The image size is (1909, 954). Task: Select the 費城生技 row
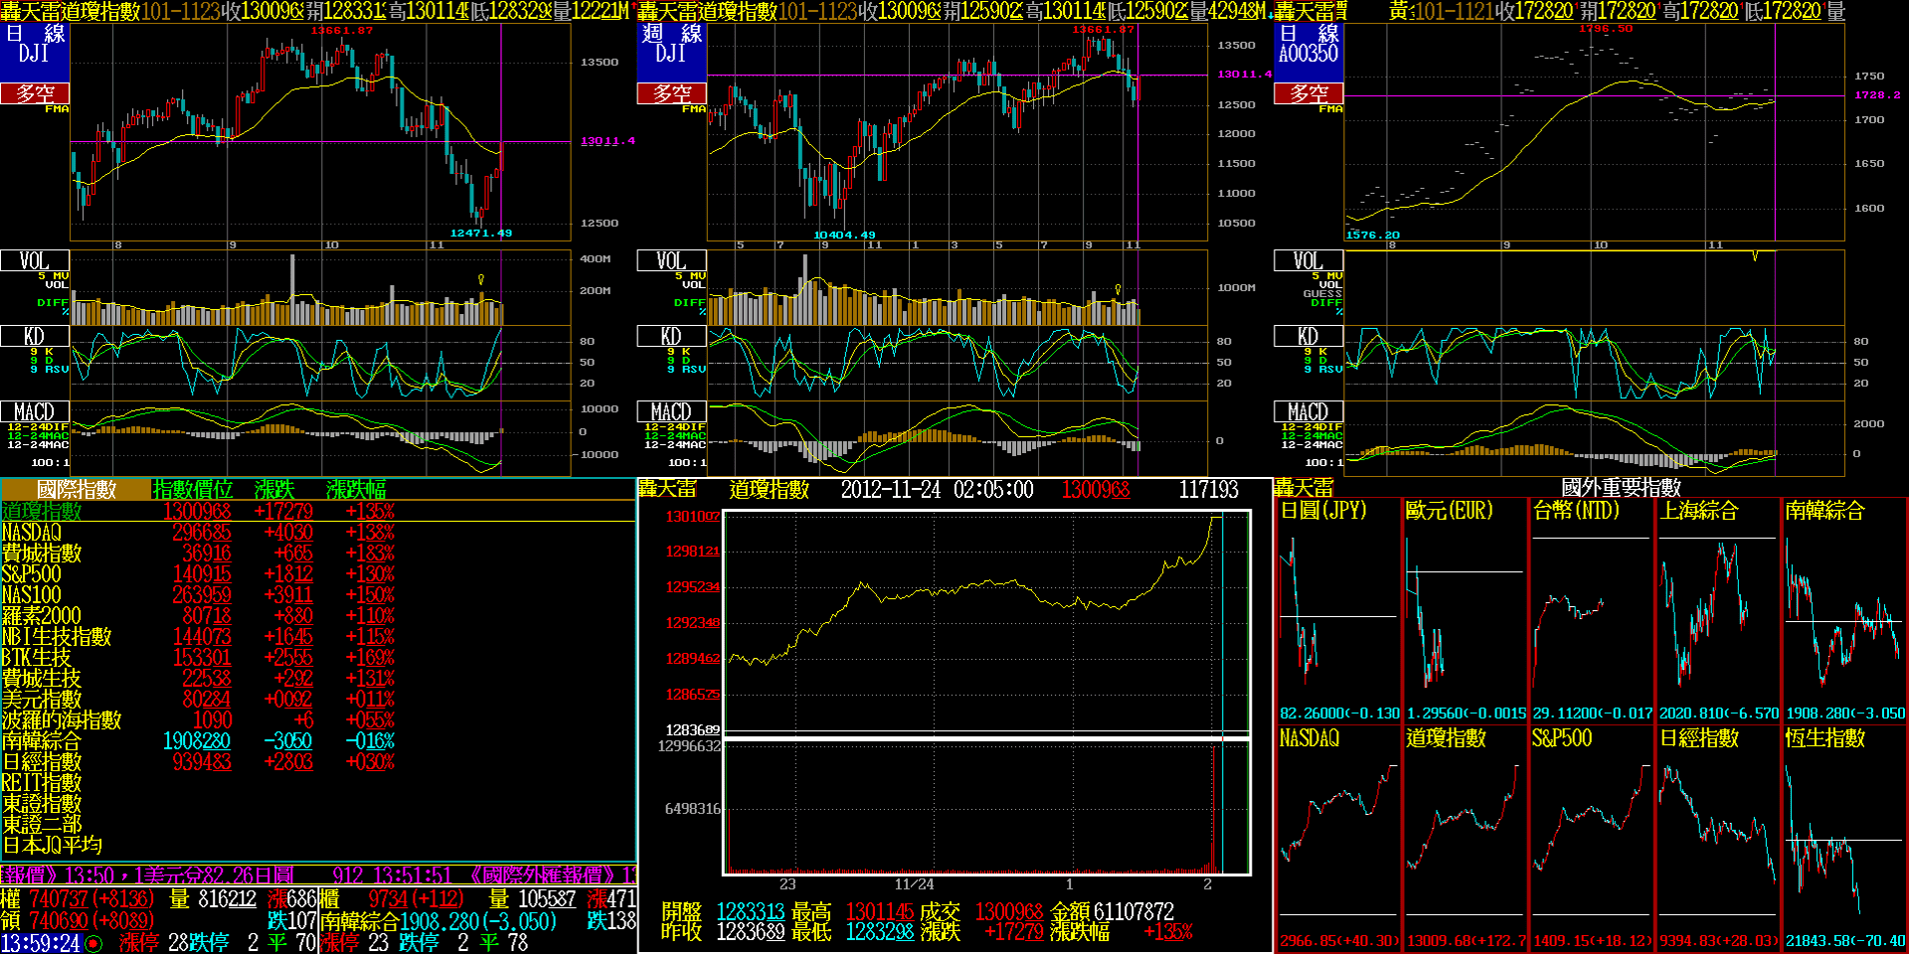point(318,678)
